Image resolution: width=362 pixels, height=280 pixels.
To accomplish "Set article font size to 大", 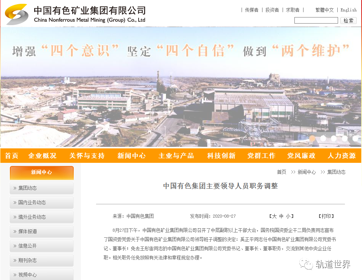I will pos(274,216).
